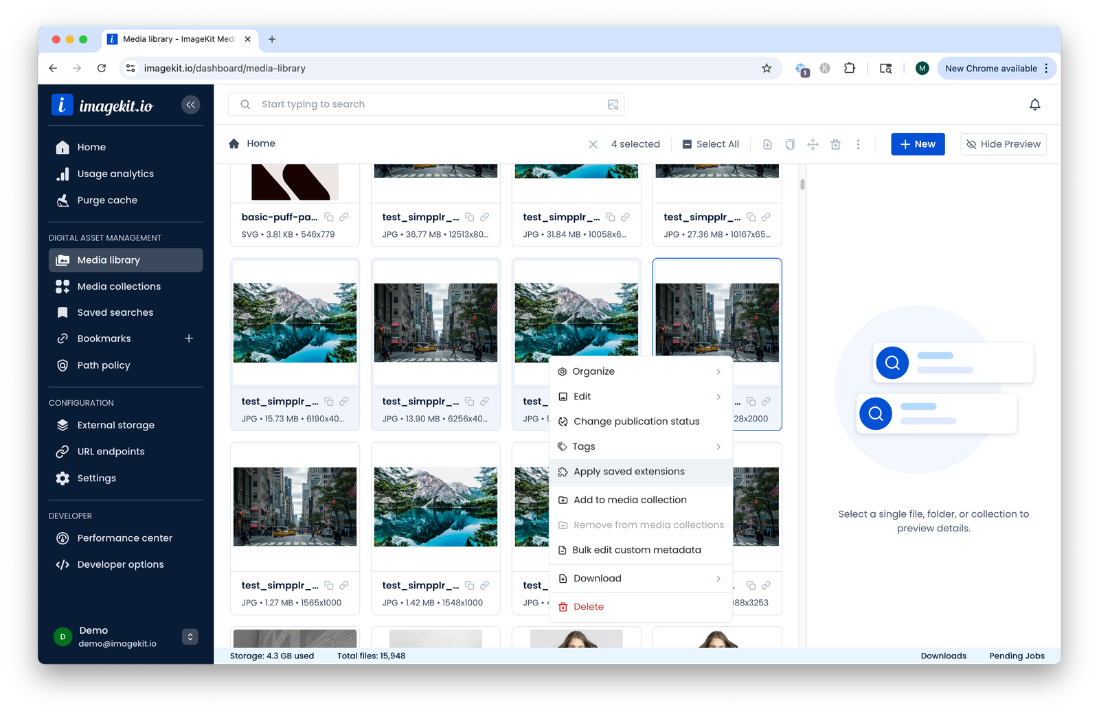Click the link icon on the 31.84 MB file card
This screenshot has width=1099, height=714.
coord(625,217)
